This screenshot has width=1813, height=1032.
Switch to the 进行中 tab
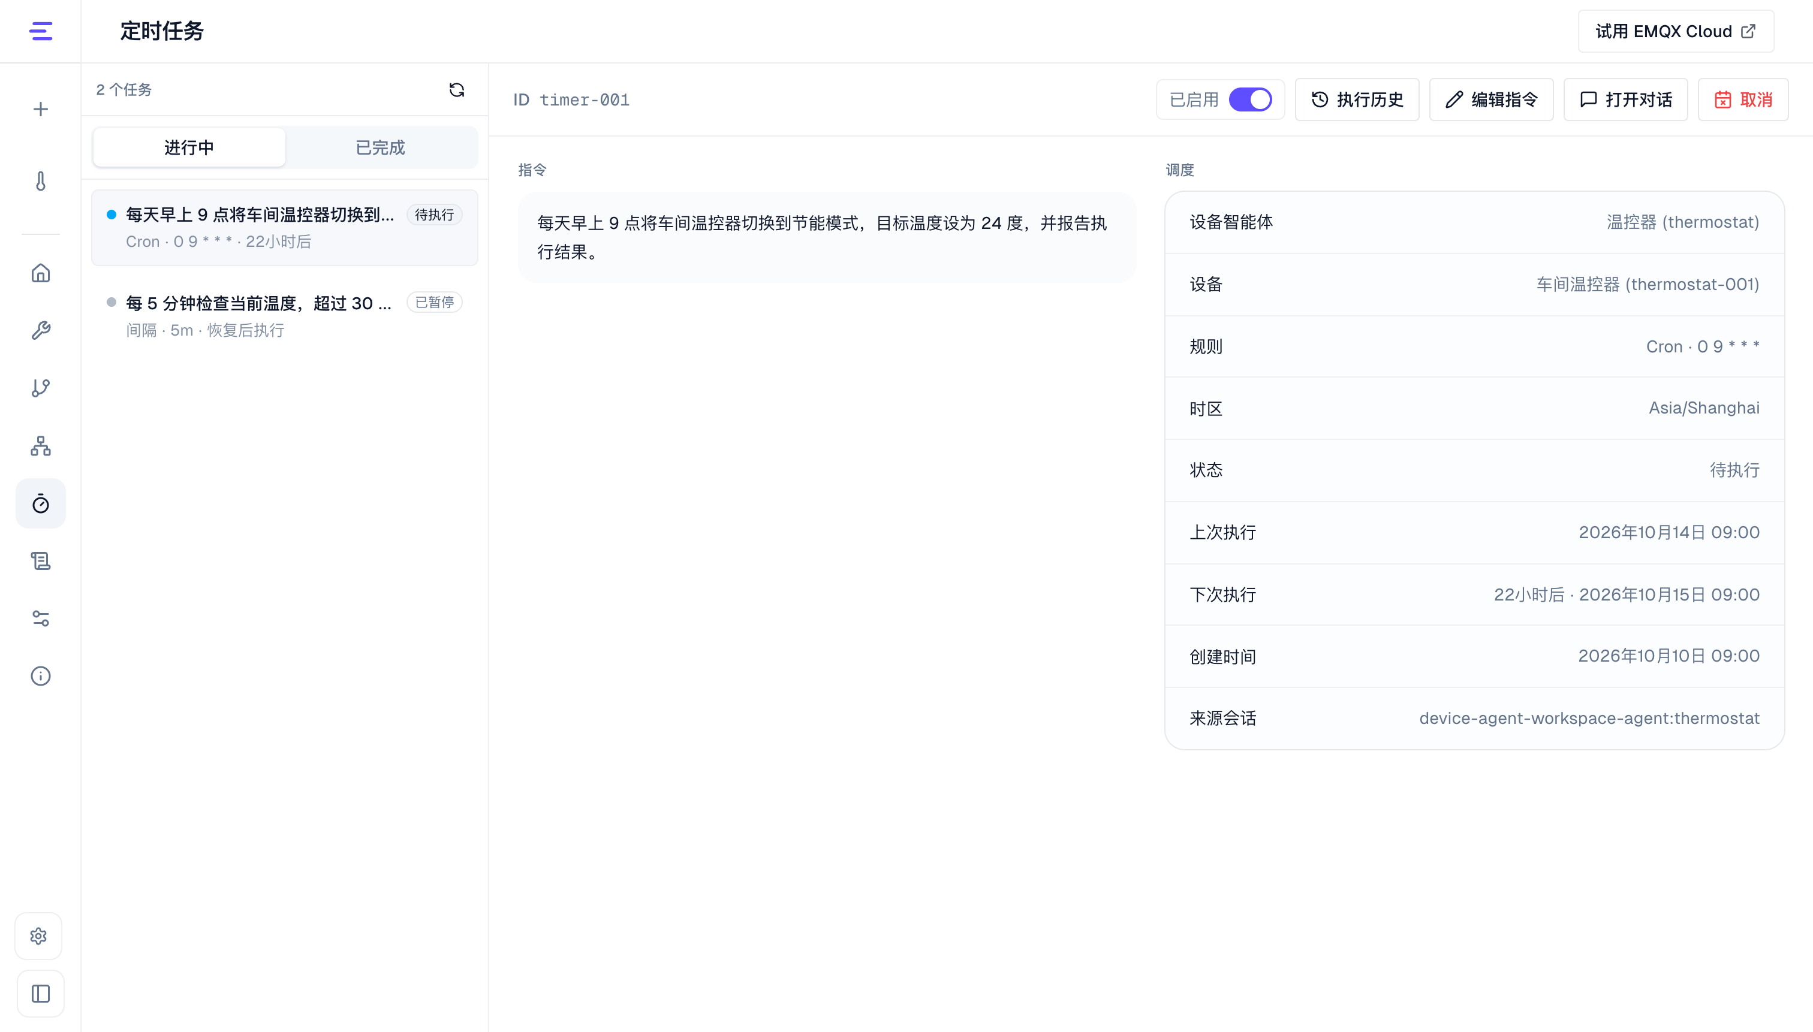coord(189,147)
